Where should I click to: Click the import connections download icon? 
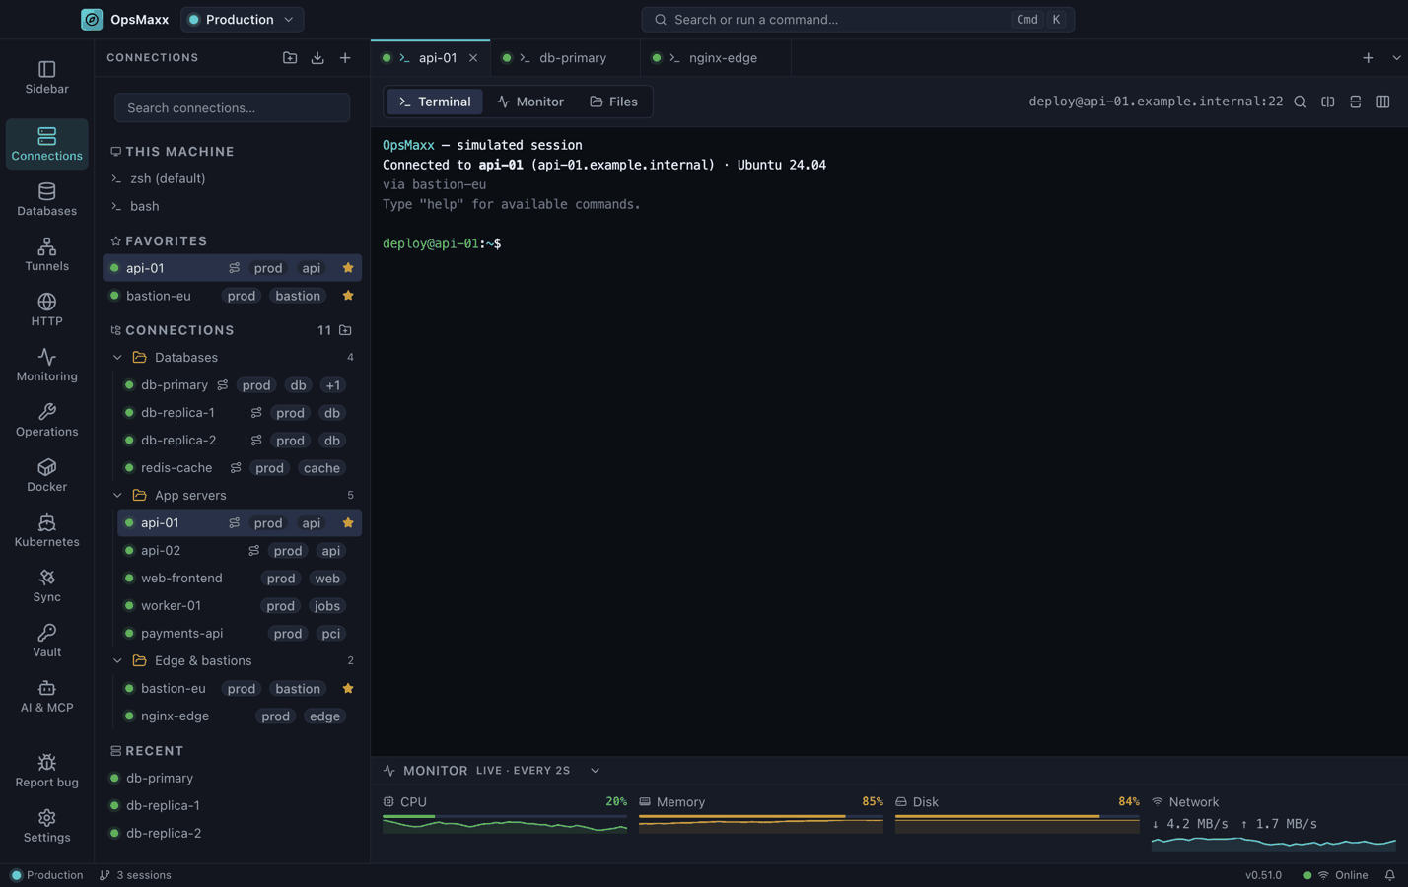(317, 58)
